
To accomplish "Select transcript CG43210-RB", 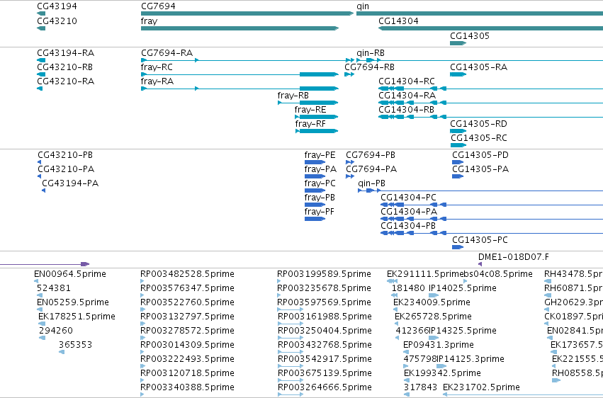I will (x=41, y=74).
